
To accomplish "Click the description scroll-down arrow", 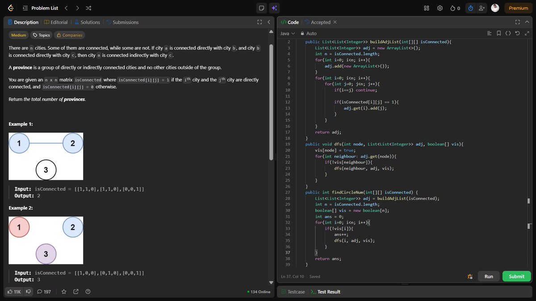I will click(x=271, y=282).
